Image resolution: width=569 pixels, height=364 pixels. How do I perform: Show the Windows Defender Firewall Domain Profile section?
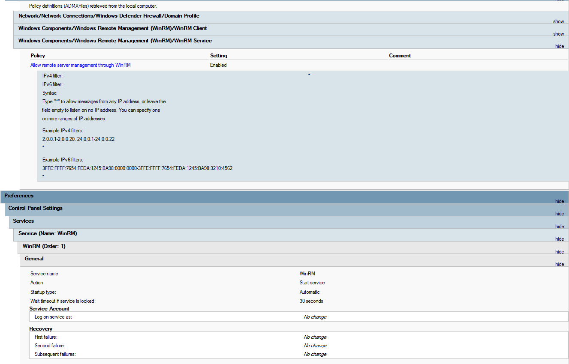coord(558,21)
